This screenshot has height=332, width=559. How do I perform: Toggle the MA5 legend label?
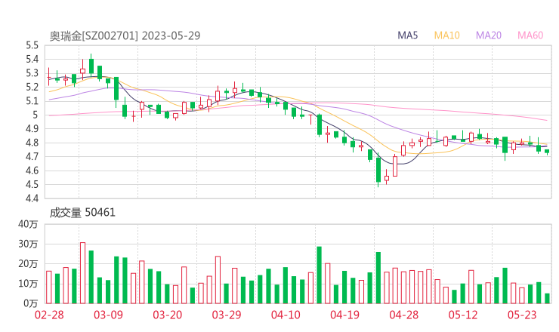408,35
